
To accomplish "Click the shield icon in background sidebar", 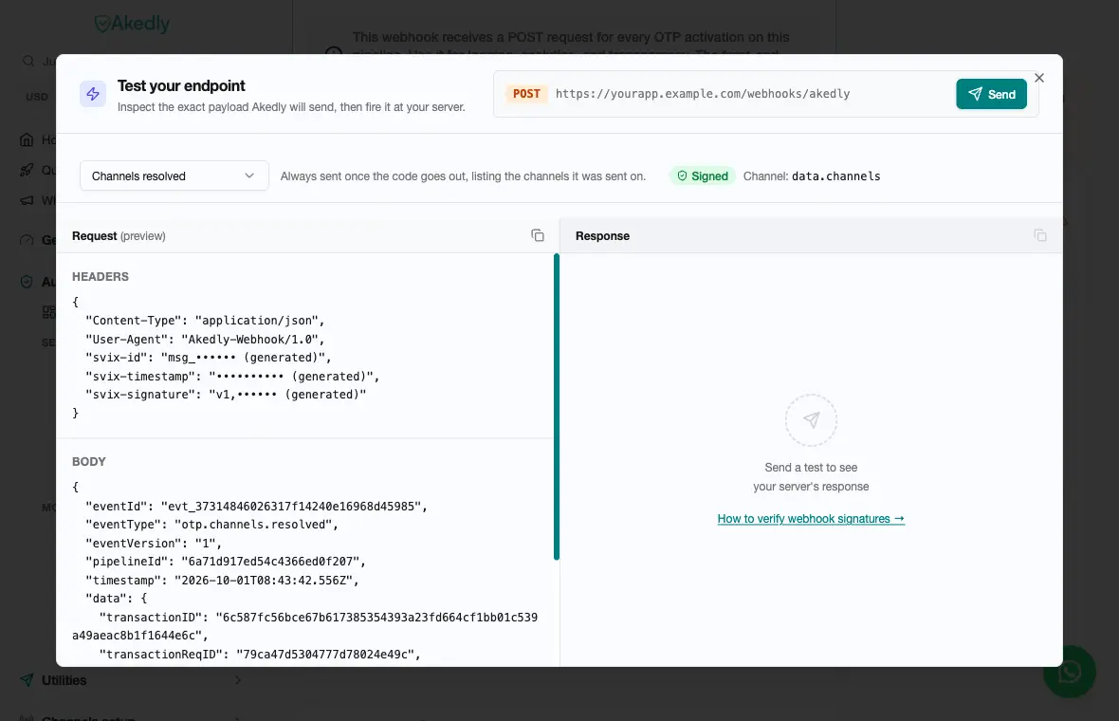I will pos(27,282).
